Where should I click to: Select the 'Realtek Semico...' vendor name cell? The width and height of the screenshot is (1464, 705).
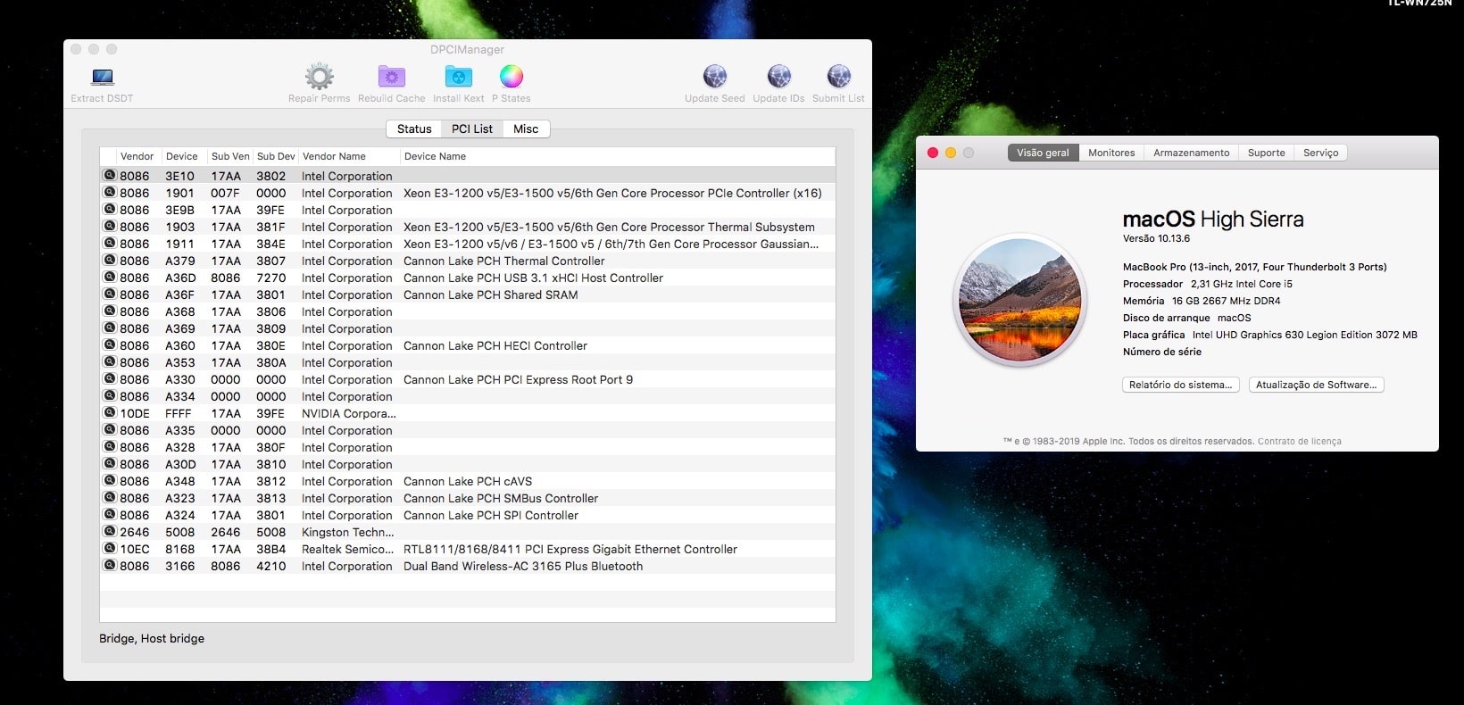[x=348, y=549]
